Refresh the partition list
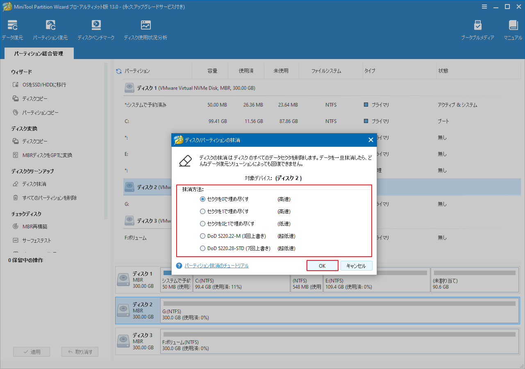Screen dimensions: 525x369 click(118, 70)
